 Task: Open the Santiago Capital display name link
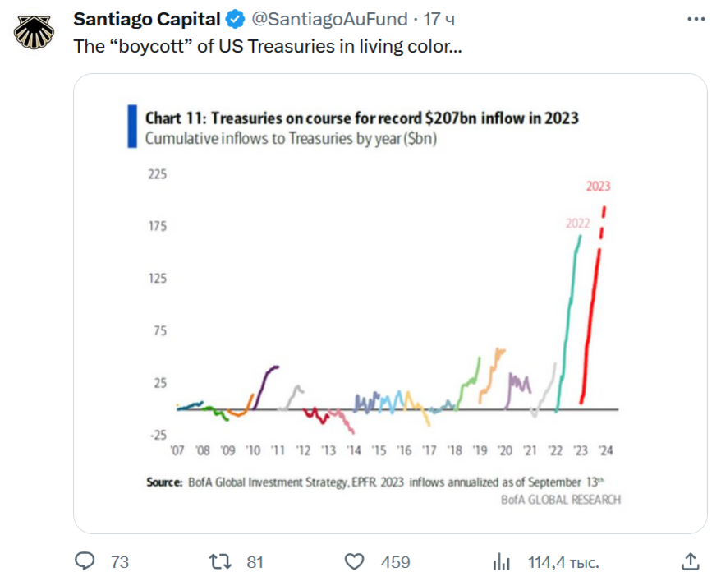[148, 19]
